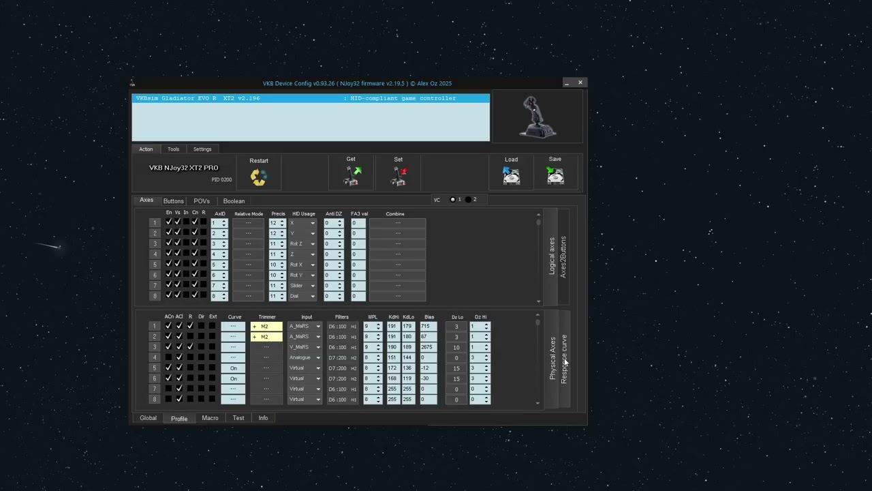Click Filters D6:100 button for physical axis 3
The width and height of the screenshot is (872, 491).
pyautogui.click(x=343, y=347)
